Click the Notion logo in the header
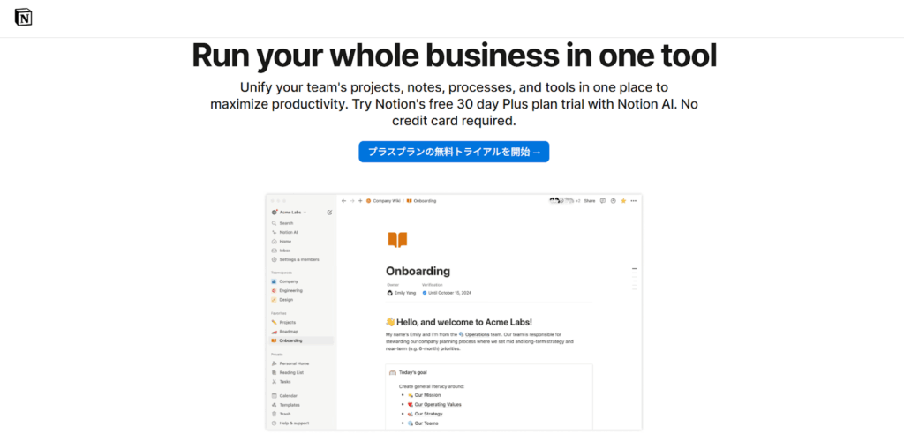Viewport: 904px width, 434px height. click(24, 18)
